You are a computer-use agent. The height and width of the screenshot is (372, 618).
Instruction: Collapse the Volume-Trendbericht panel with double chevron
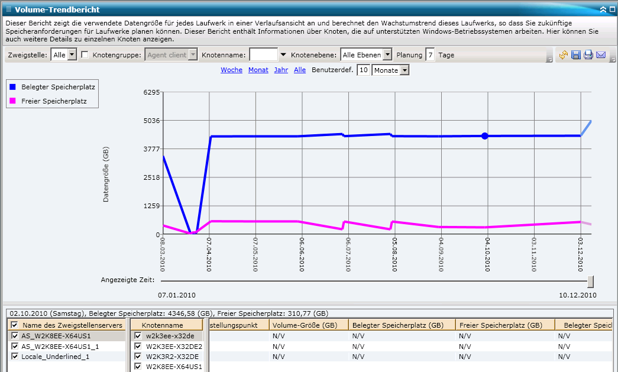tap(603, 9)
